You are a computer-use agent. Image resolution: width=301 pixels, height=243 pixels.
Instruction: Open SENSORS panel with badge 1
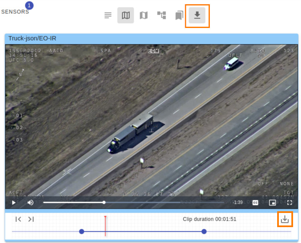(15, 12)
